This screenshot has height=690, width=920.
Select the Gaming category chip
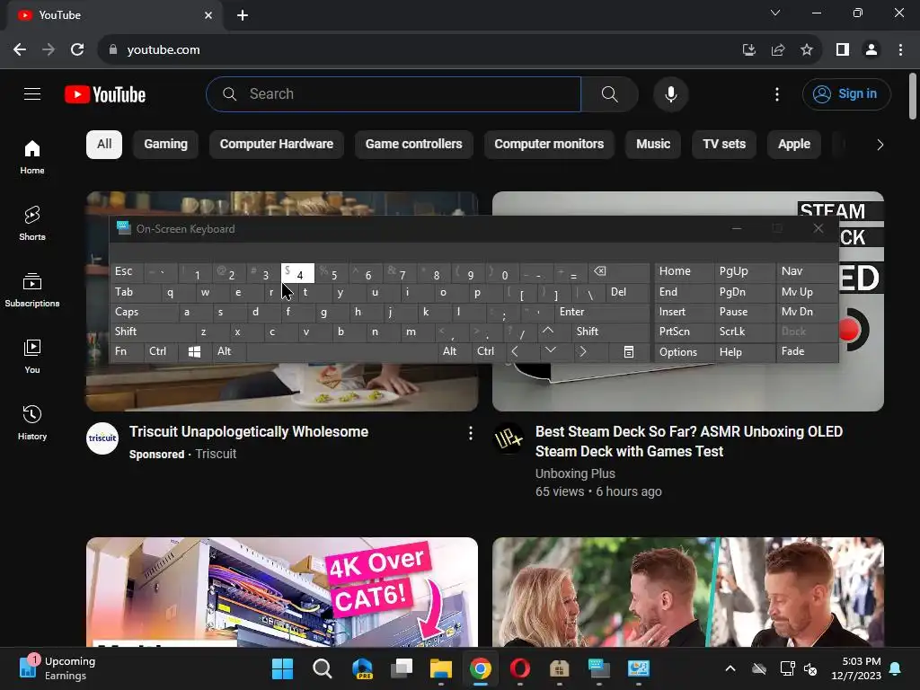point(166,145)
